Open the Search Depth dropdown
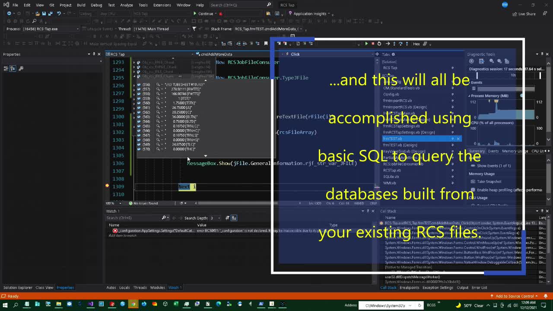The width and height of the screenshot is (553, 311). [216, 218]
